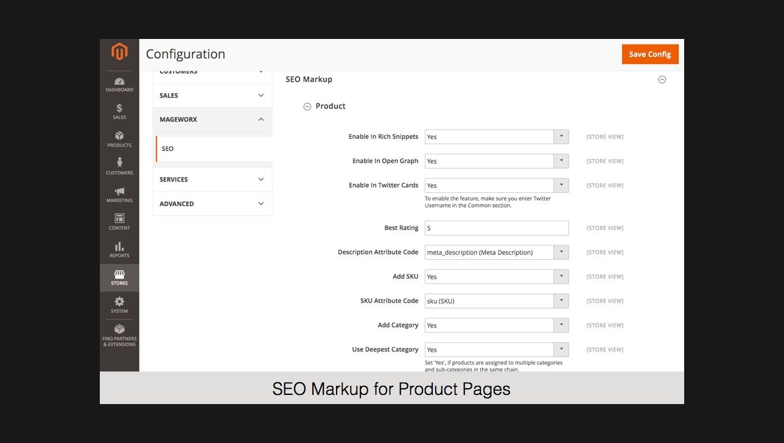Click the Magento logo icon
The width and height of the screenshot is (784, 443).
click(x=119, y=53)
